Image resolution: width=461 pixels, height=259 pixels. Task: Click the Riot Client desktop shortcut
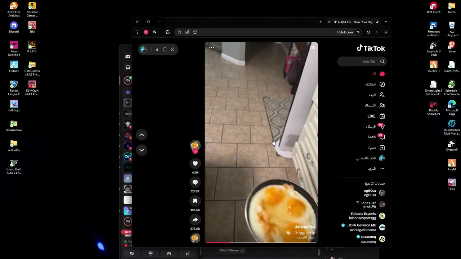click(434, 8)
